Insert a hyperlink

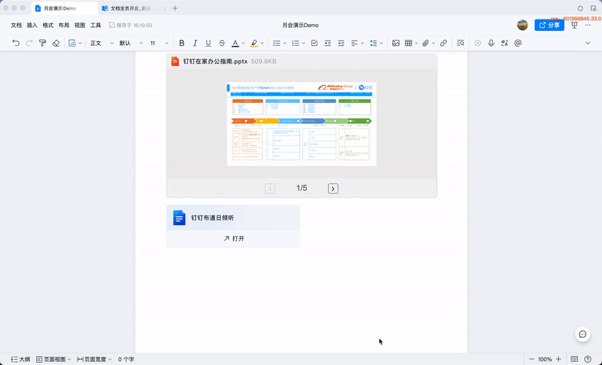tap(443, 43)
